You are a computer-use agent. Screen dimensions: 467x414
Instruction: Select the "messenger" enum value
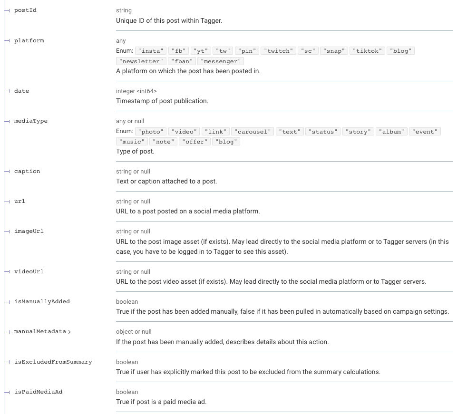click(221, 61)
